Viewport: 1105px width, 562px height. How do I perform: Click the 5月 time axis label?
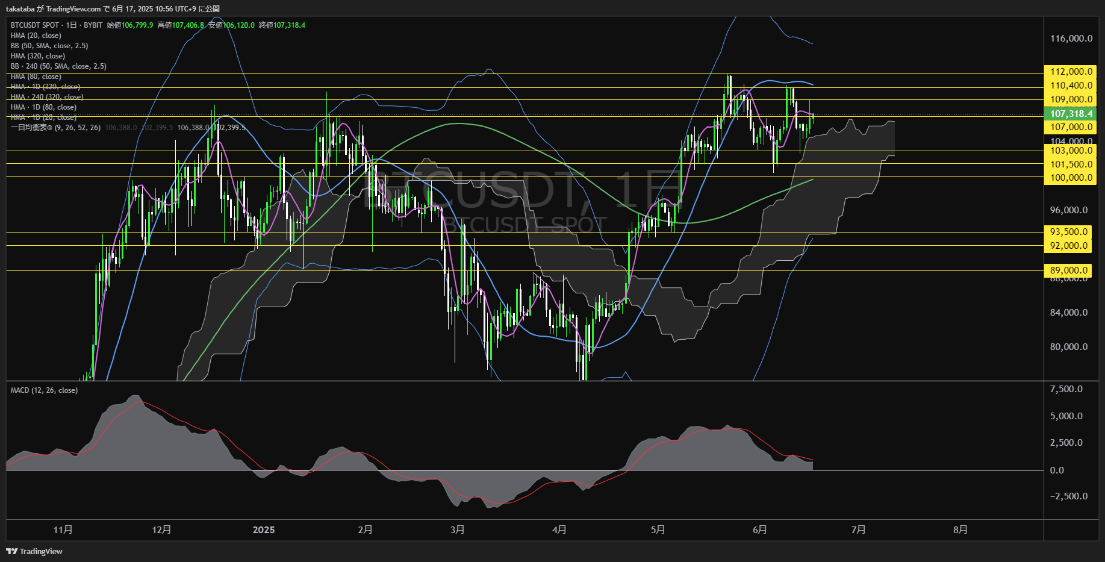tap(658, 529)
